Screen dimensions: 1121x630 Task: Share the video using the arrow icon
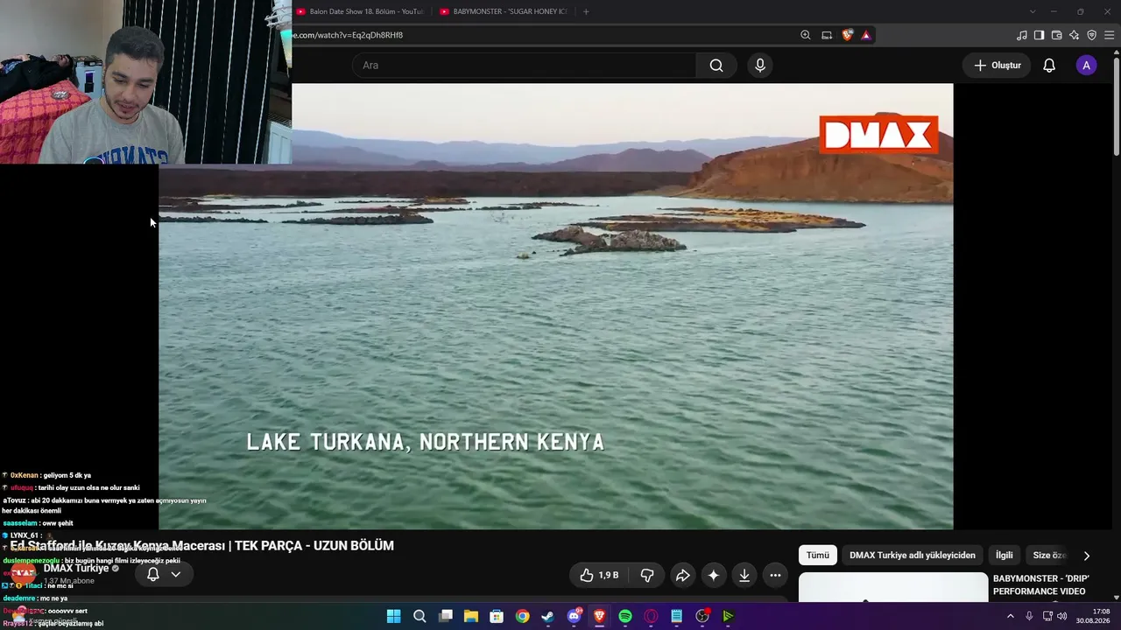682,575
